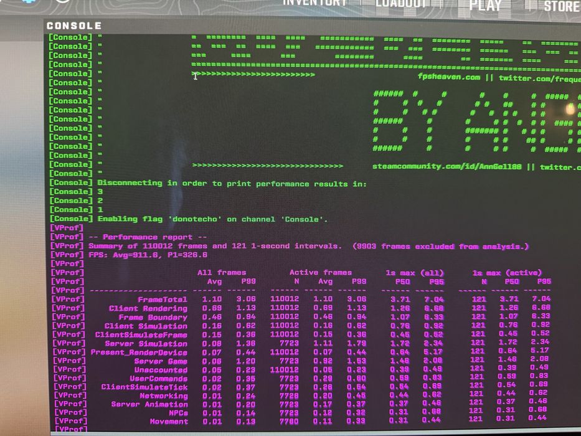This screenshot has width=581, height=436.
Task: Select the 'NPCs' row label
Action: [178, 412]
